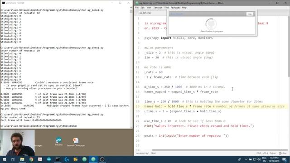The width and height of the screenshot is (290, 163).
Task: Open the Find menu in Atom
Action: [166, 8]
